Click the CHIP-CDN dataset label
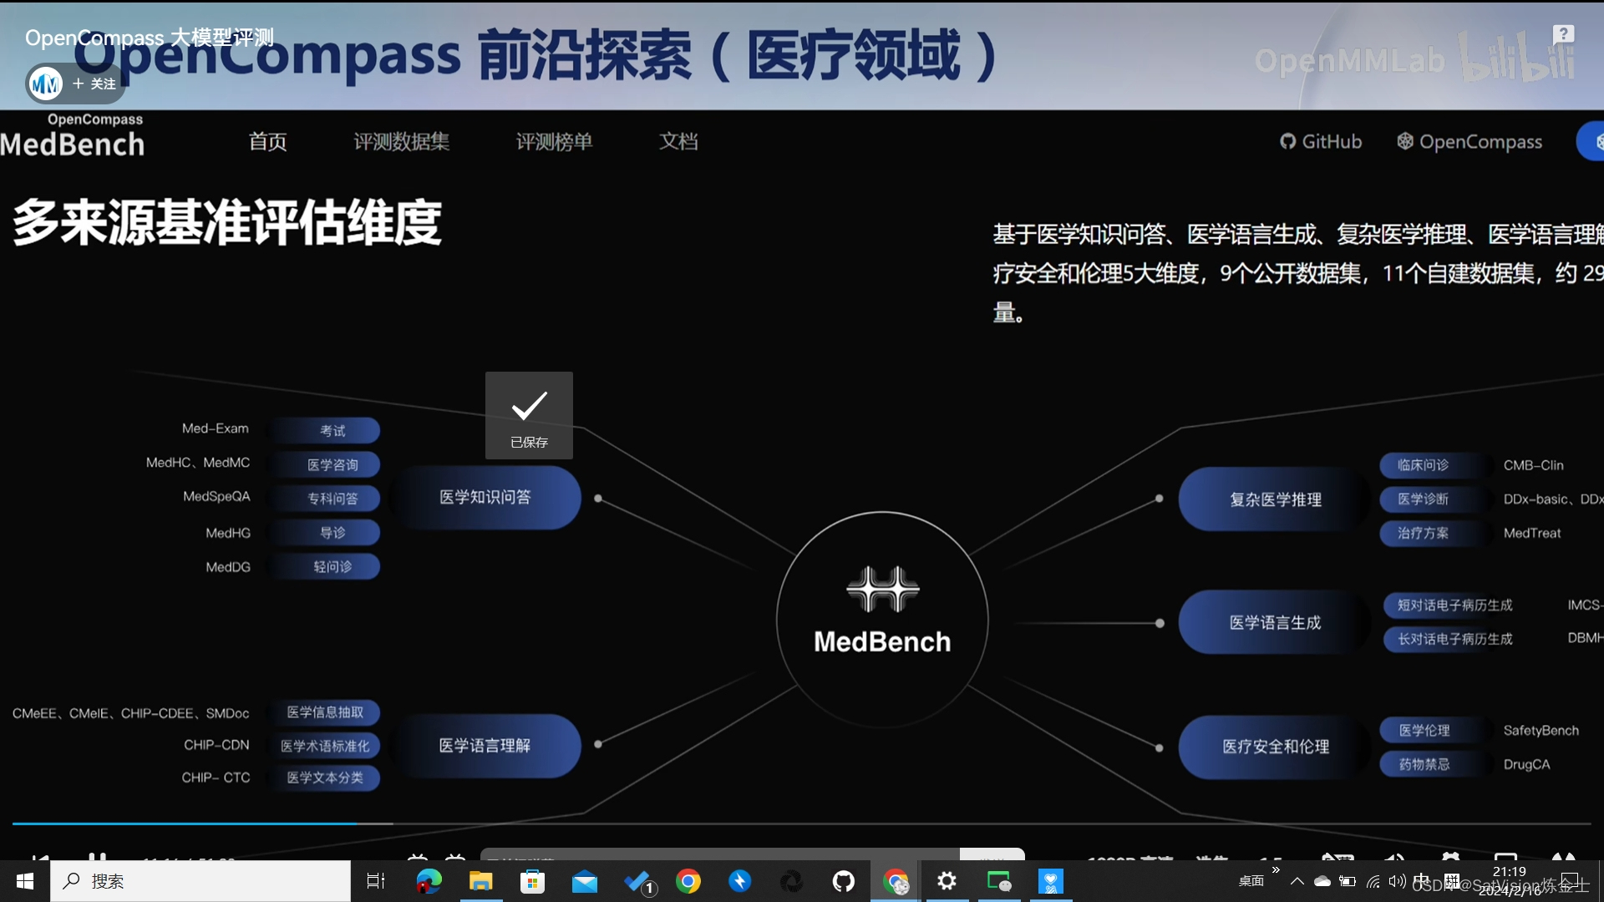This screenshot has width=1604, height=902. [x=216, y=745]
